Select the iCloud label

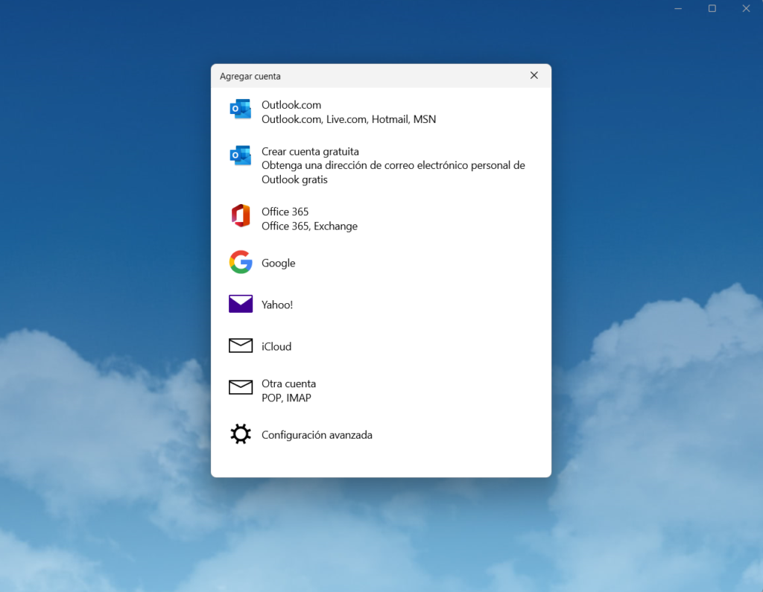tap(276, 346)
